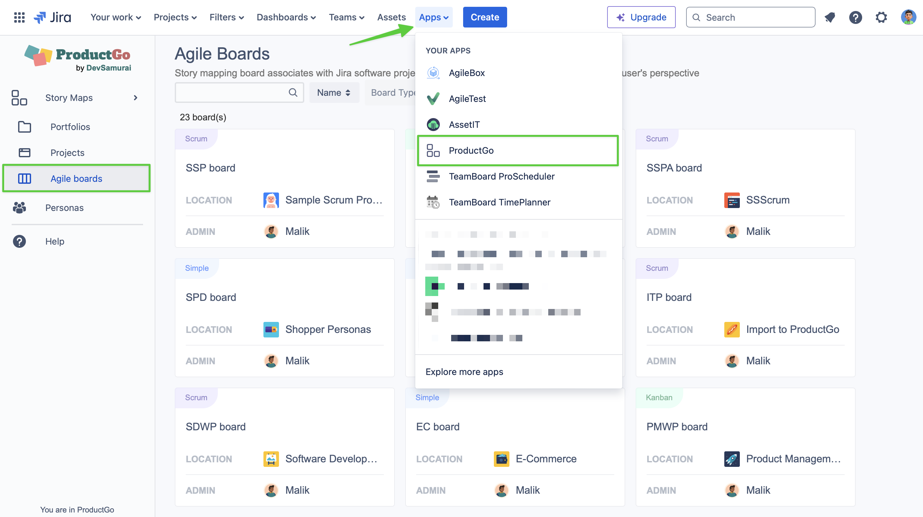The image size is (923, 517).
Task: Click Explore more apps link
Action: [x=464, y=372]
